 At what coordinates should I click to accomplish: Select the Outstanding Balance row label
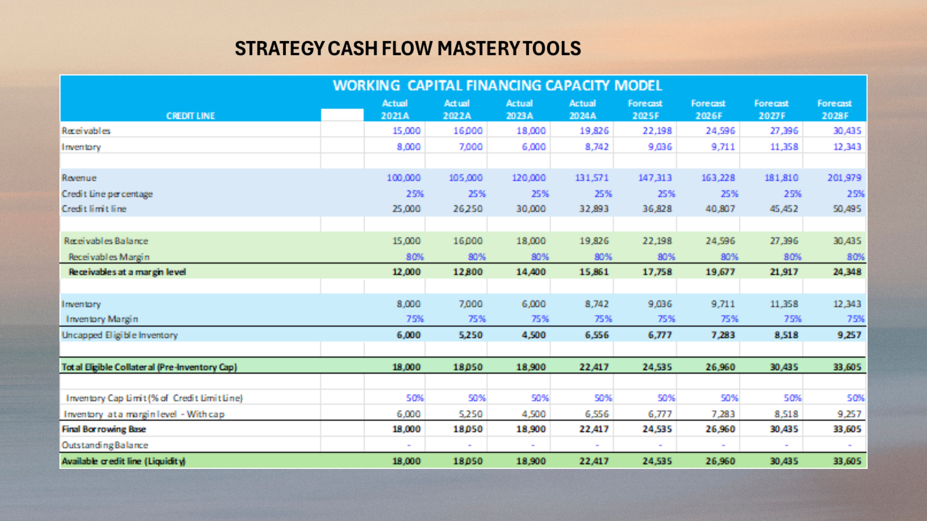click(x=105, y=445)
